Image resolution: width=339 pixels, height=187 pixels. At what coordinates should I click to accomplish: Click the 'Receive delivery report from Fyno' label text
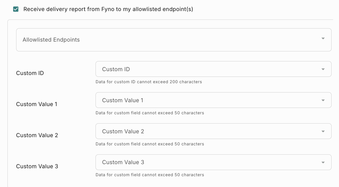(x=108, y=9)
